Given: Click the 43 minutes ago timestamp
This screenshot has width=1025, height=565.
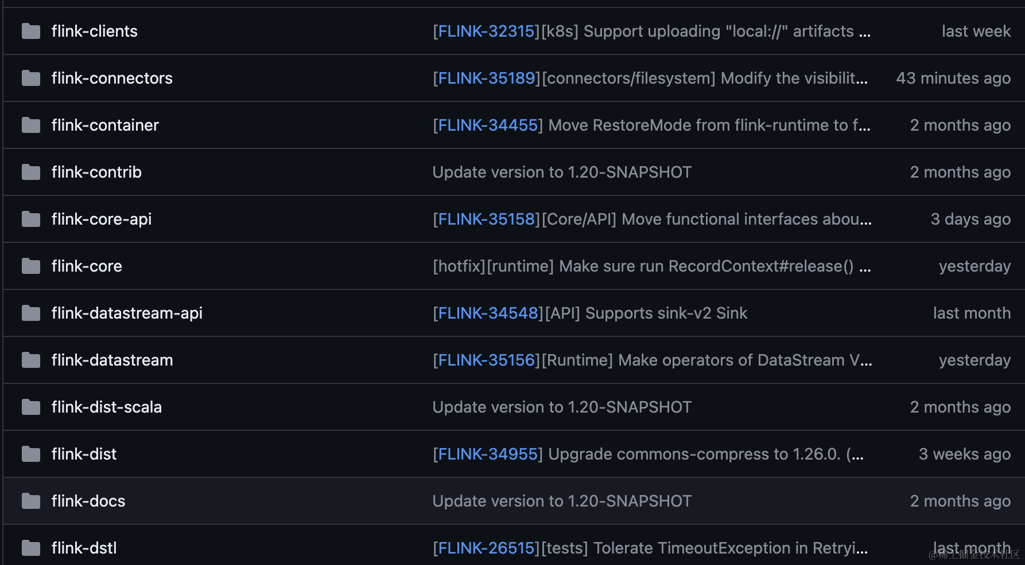Looking at the screenshot, I should tap(953, 78).
